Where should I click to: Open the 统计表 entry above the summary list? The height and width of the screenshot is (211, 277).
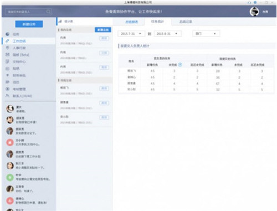pyautogui.click(x=84, y=22)
